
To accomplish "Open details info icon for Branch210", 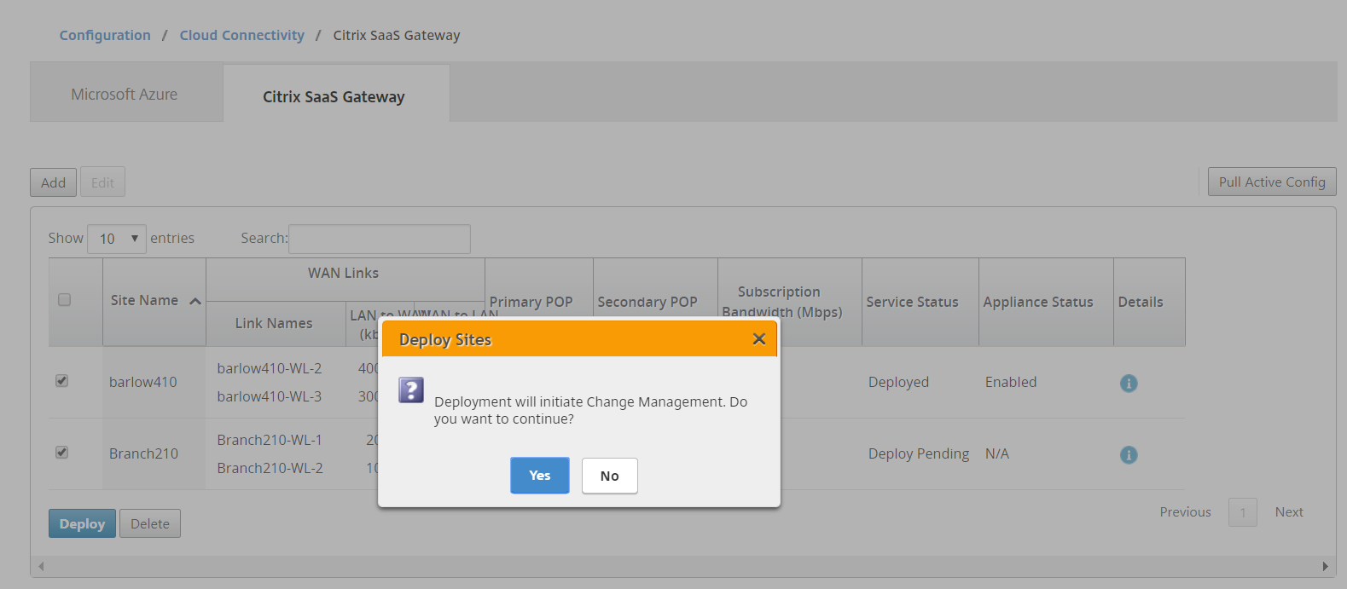I will tap(1128, 455).
